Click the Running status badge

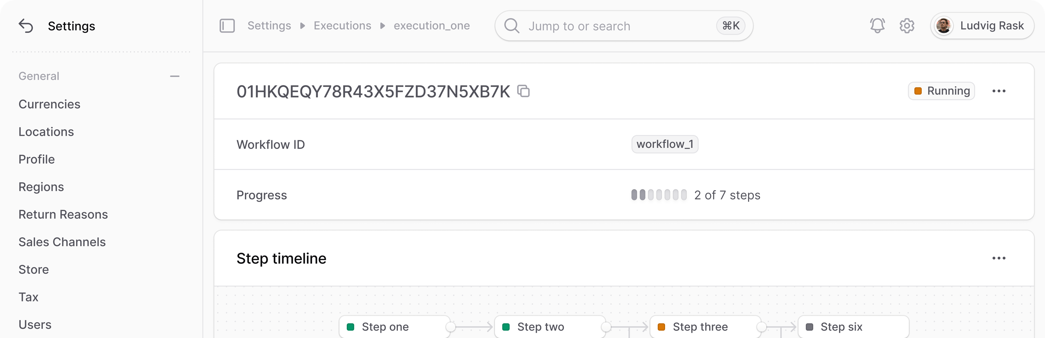coord(942,91)
